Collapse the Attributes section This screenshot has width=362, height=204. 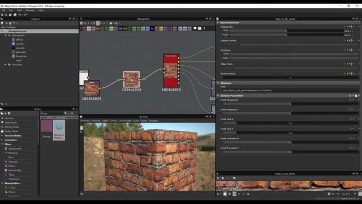pyautogui.click(x=218, y=83)
